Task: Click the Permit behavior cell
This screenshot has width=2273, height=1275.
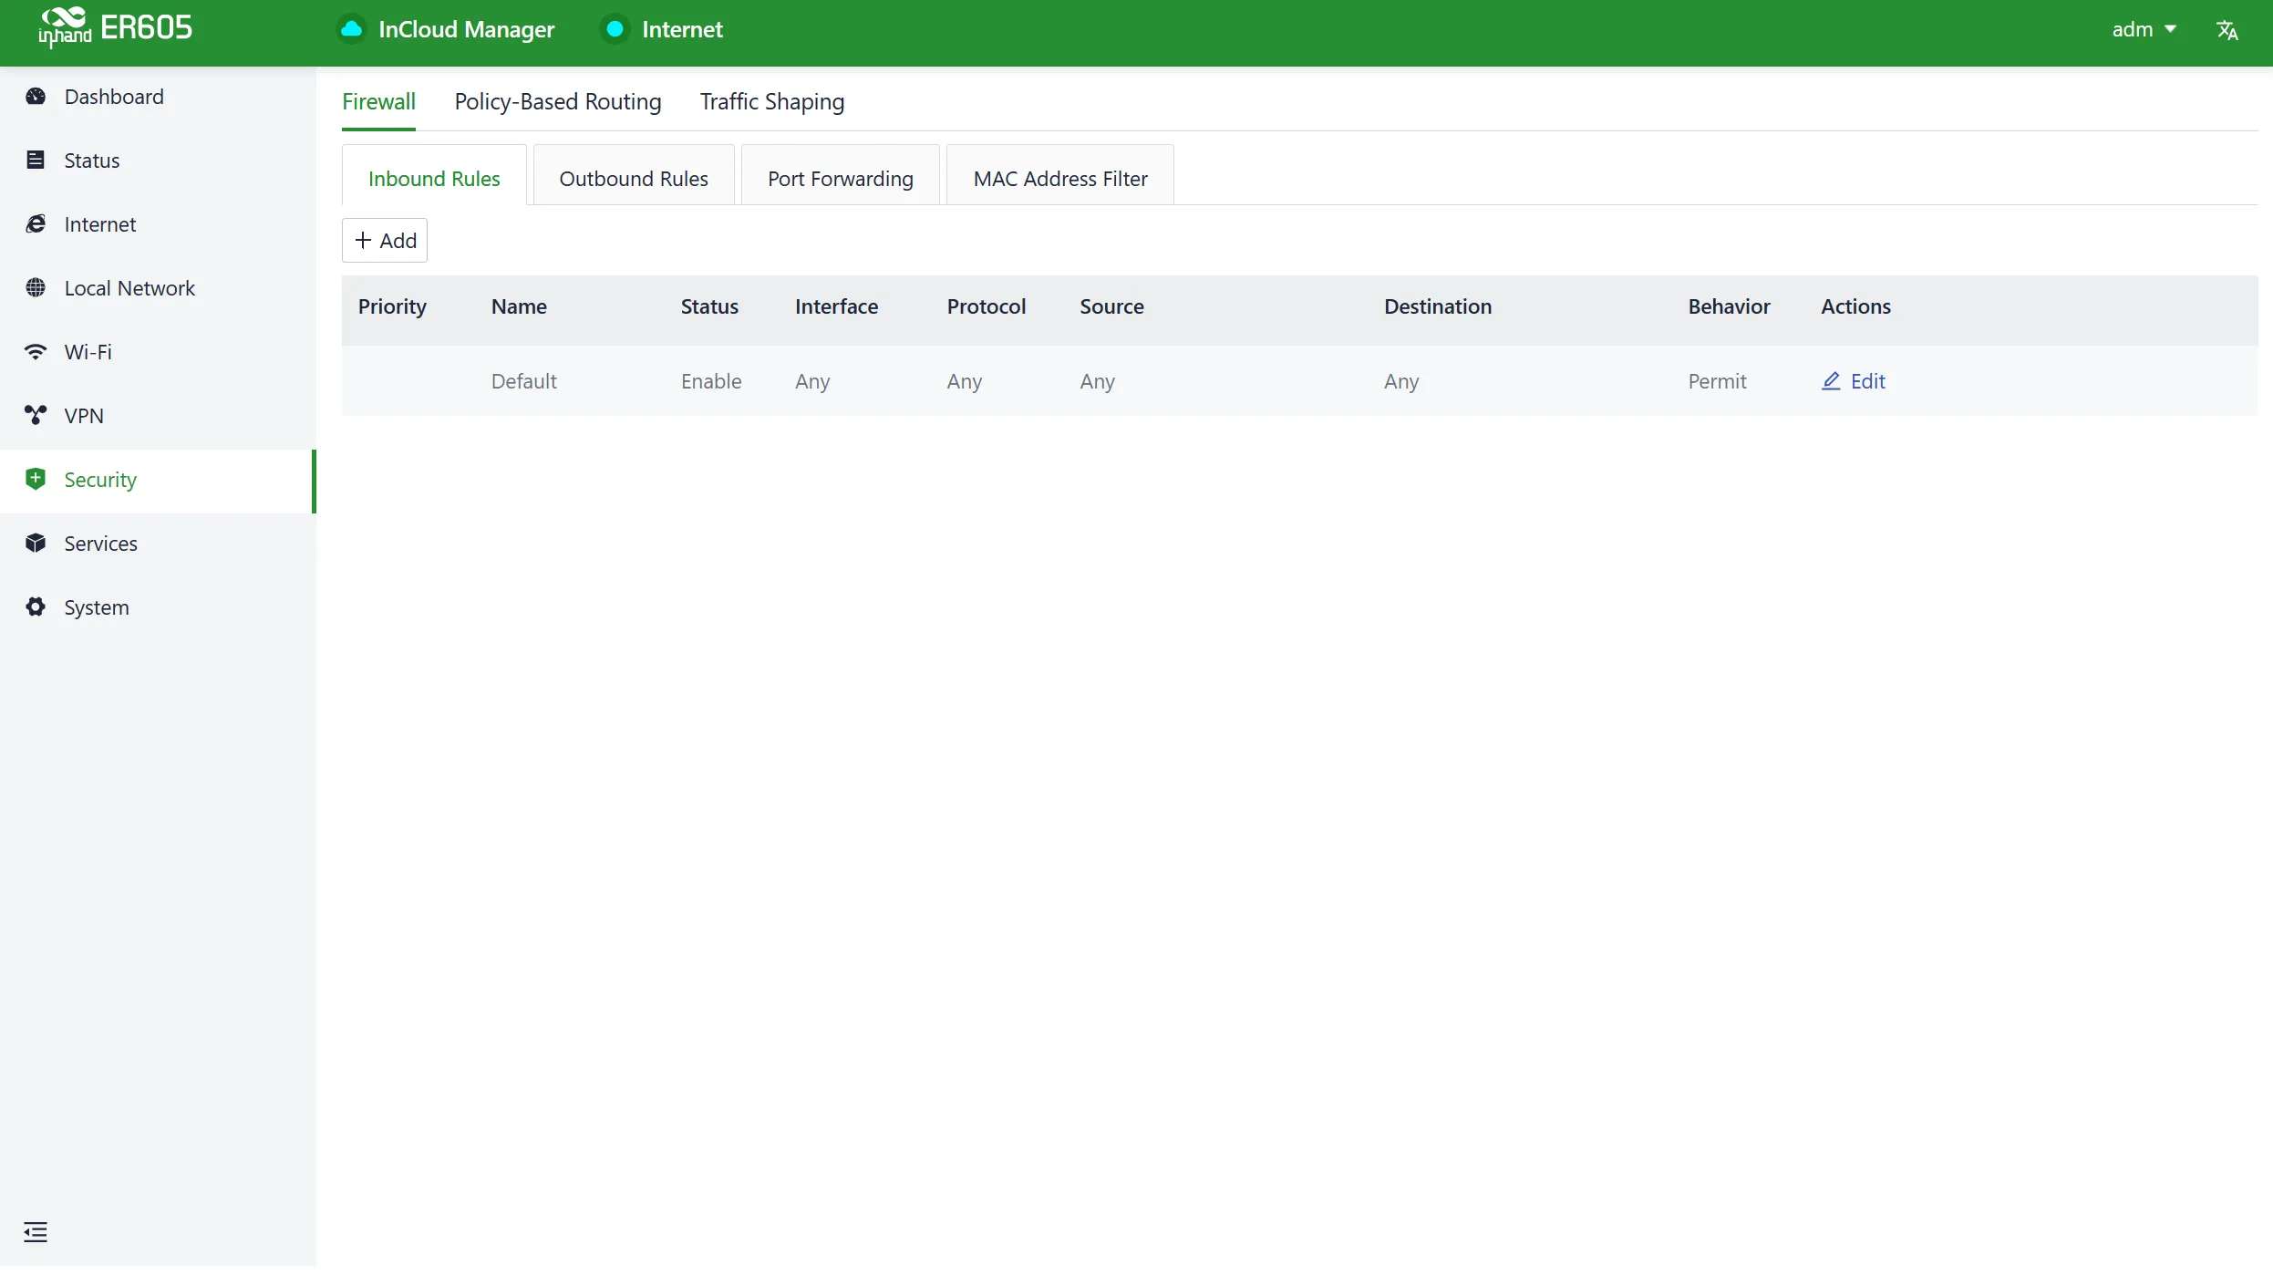Action: 1717,381
